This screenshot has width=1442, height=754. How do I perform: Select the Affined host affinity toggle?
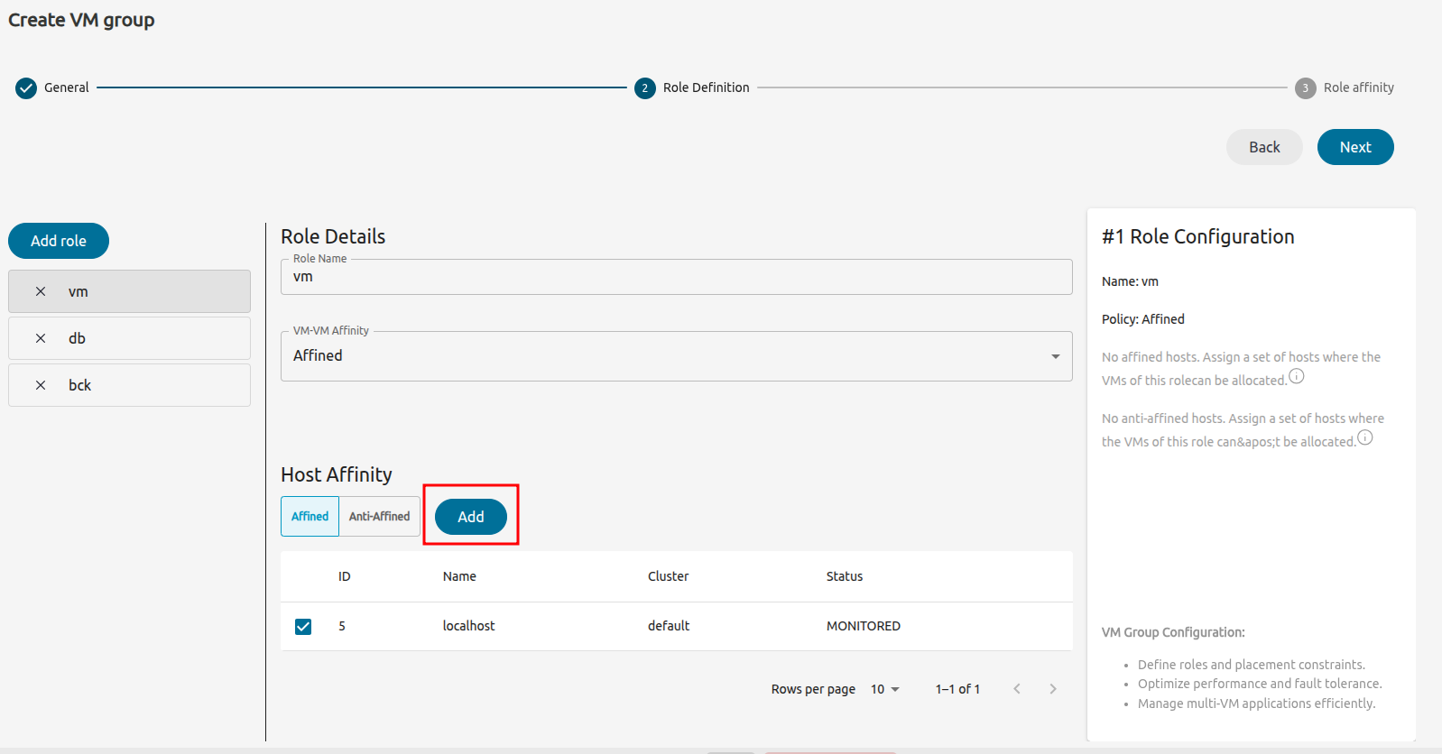point(310,517)
